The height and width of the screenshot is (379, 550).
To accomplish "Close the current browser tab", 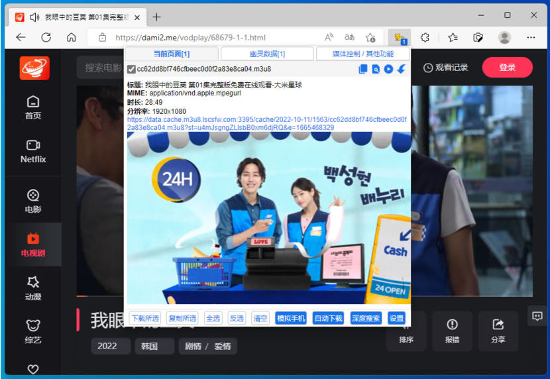I will point(138,17).
